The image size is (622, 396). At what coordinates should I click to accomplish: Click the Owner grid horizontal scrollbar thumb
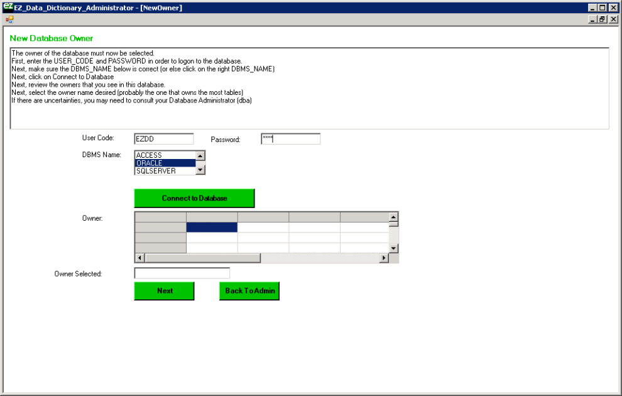[202, 258]
